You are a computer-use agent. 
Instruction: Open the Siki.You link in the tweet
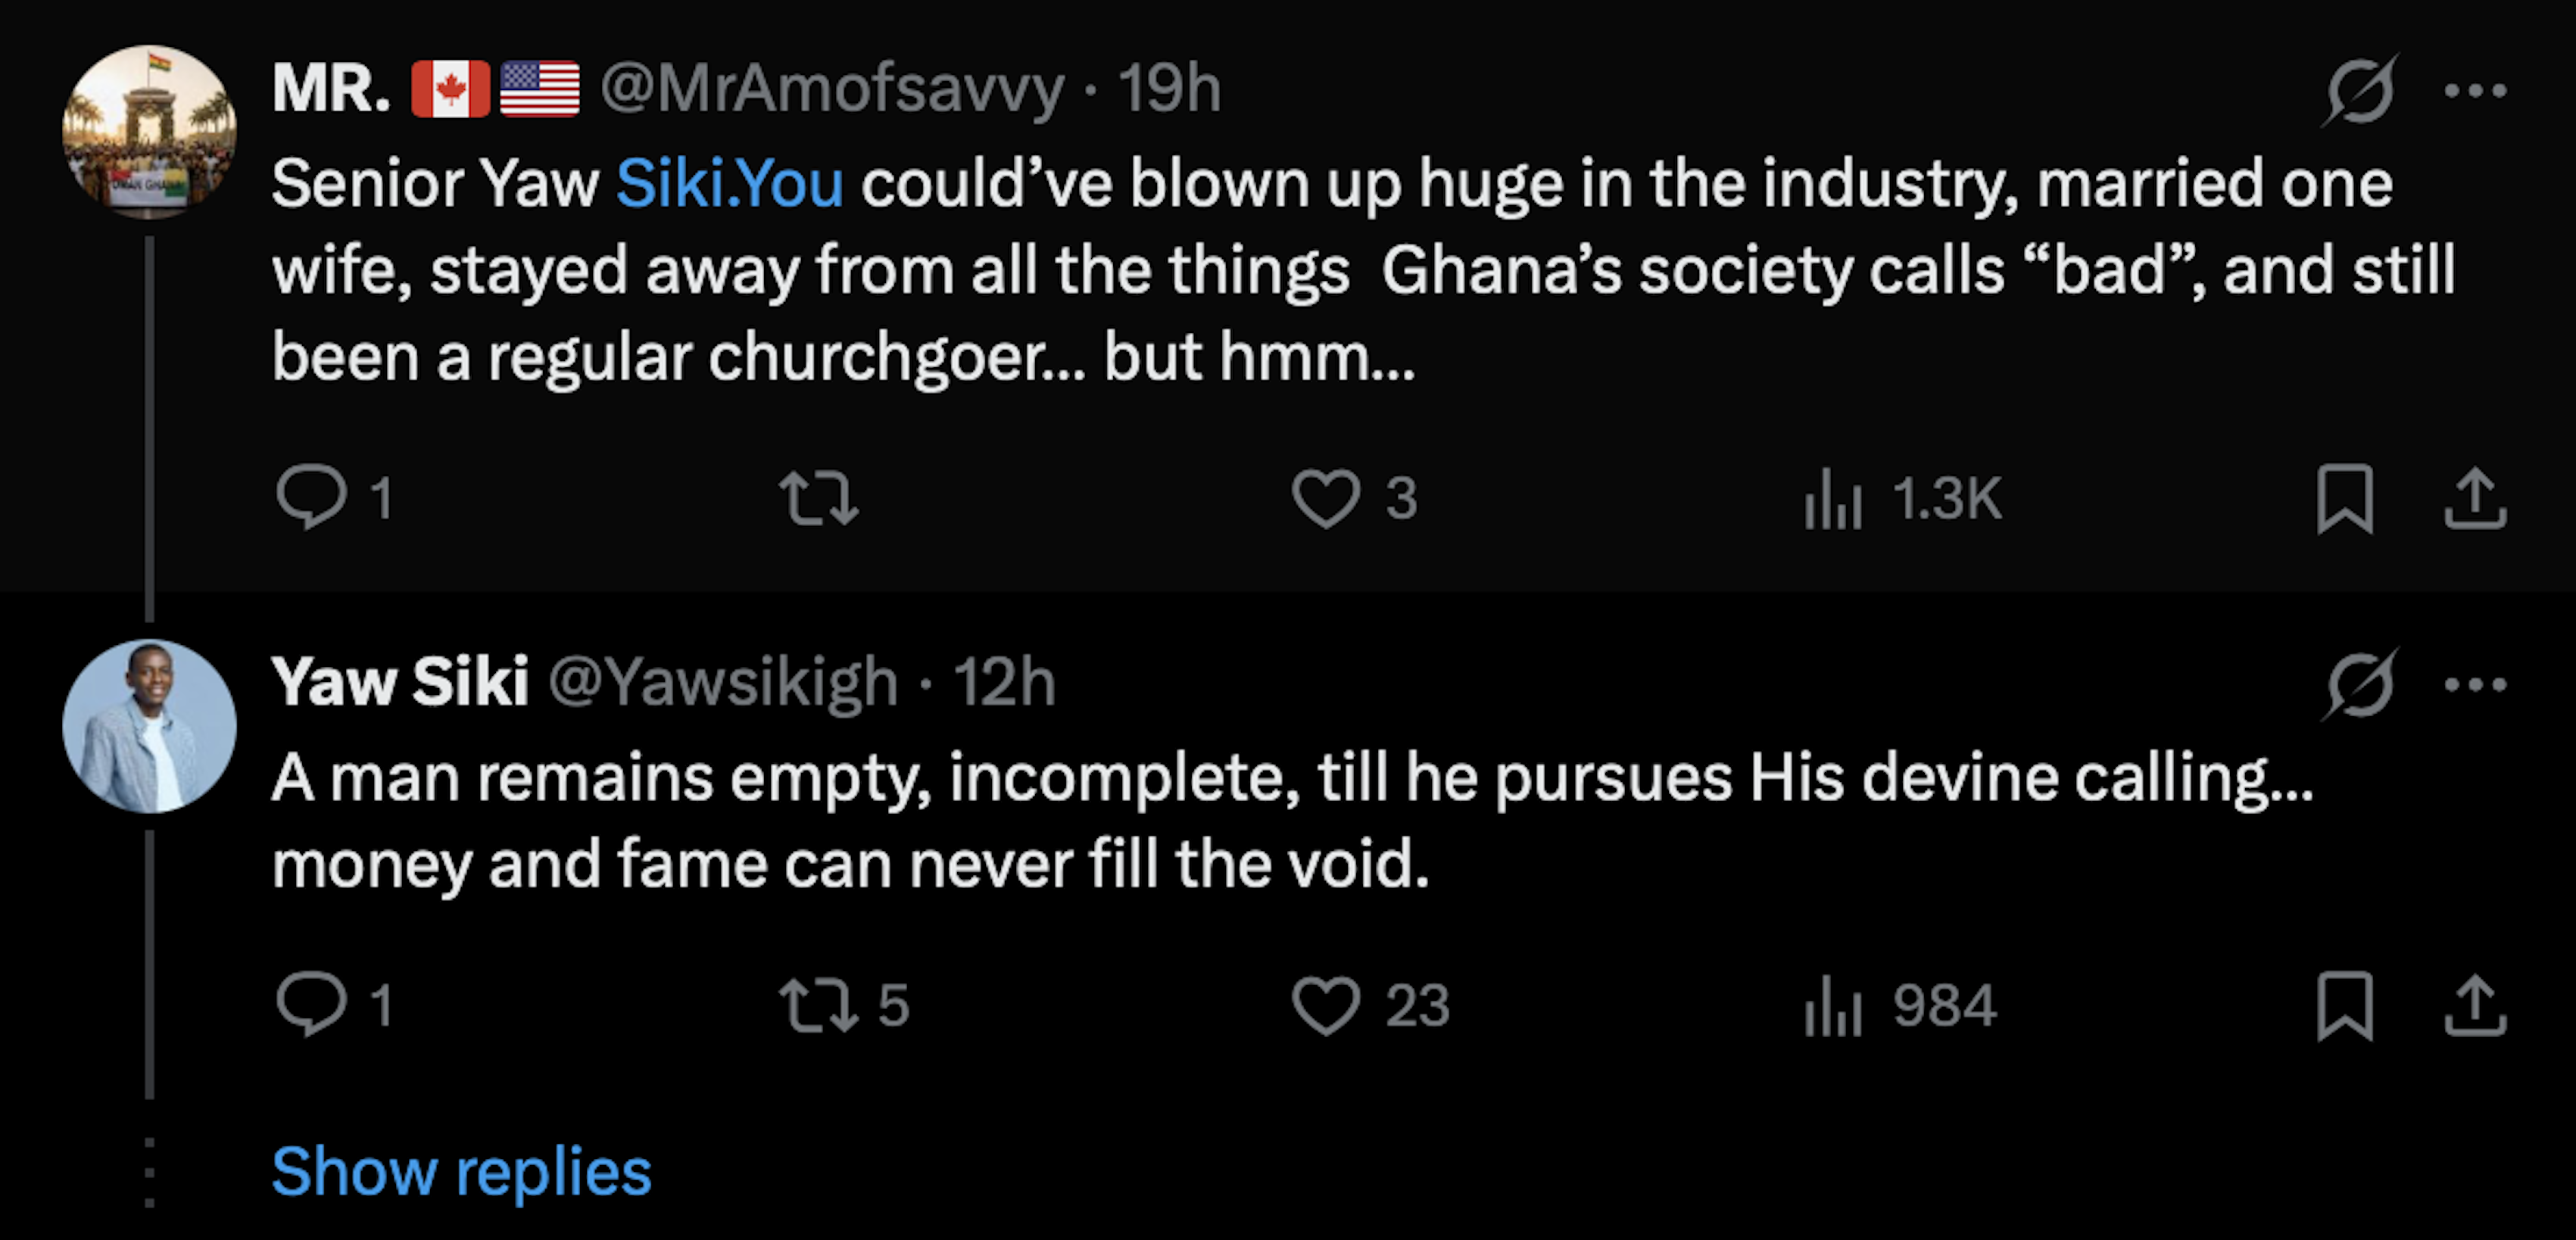coord(729,184)
